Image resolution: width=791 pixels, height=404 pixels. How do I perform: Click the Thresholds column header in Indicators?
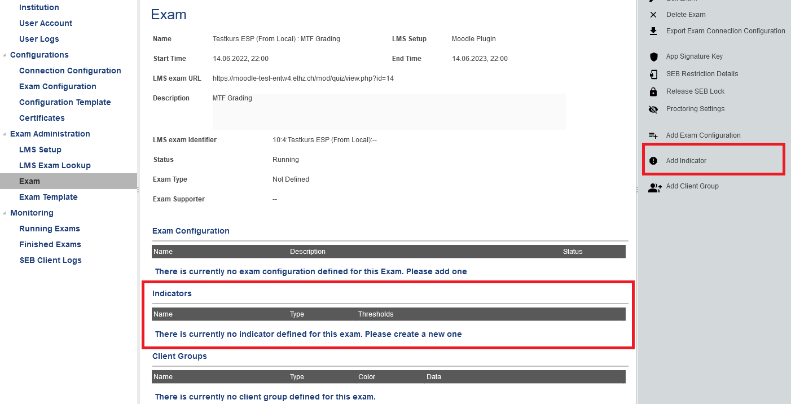(376, 314)
